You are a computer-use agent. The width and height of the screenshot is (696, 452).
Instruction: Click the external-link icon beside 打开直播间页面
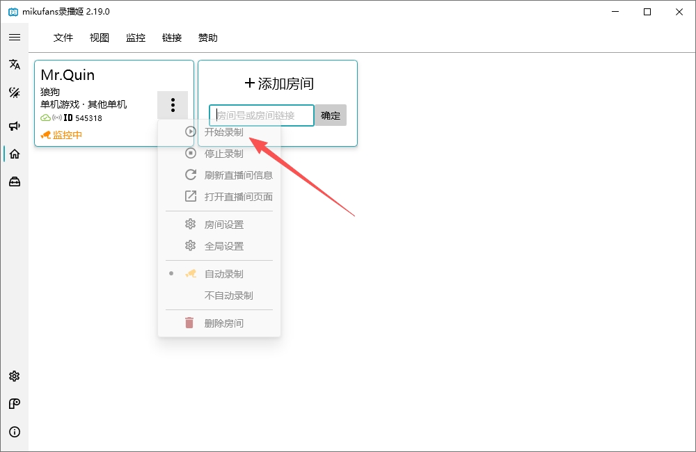click(191, 196)
